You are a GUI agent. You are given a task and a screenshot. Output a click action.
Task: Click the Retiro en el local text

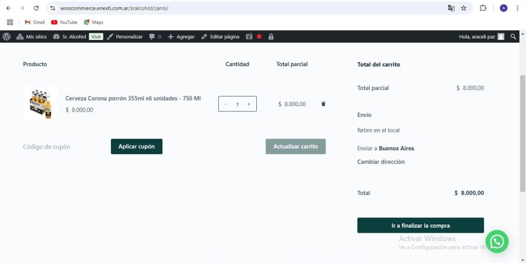coord(379,130)
